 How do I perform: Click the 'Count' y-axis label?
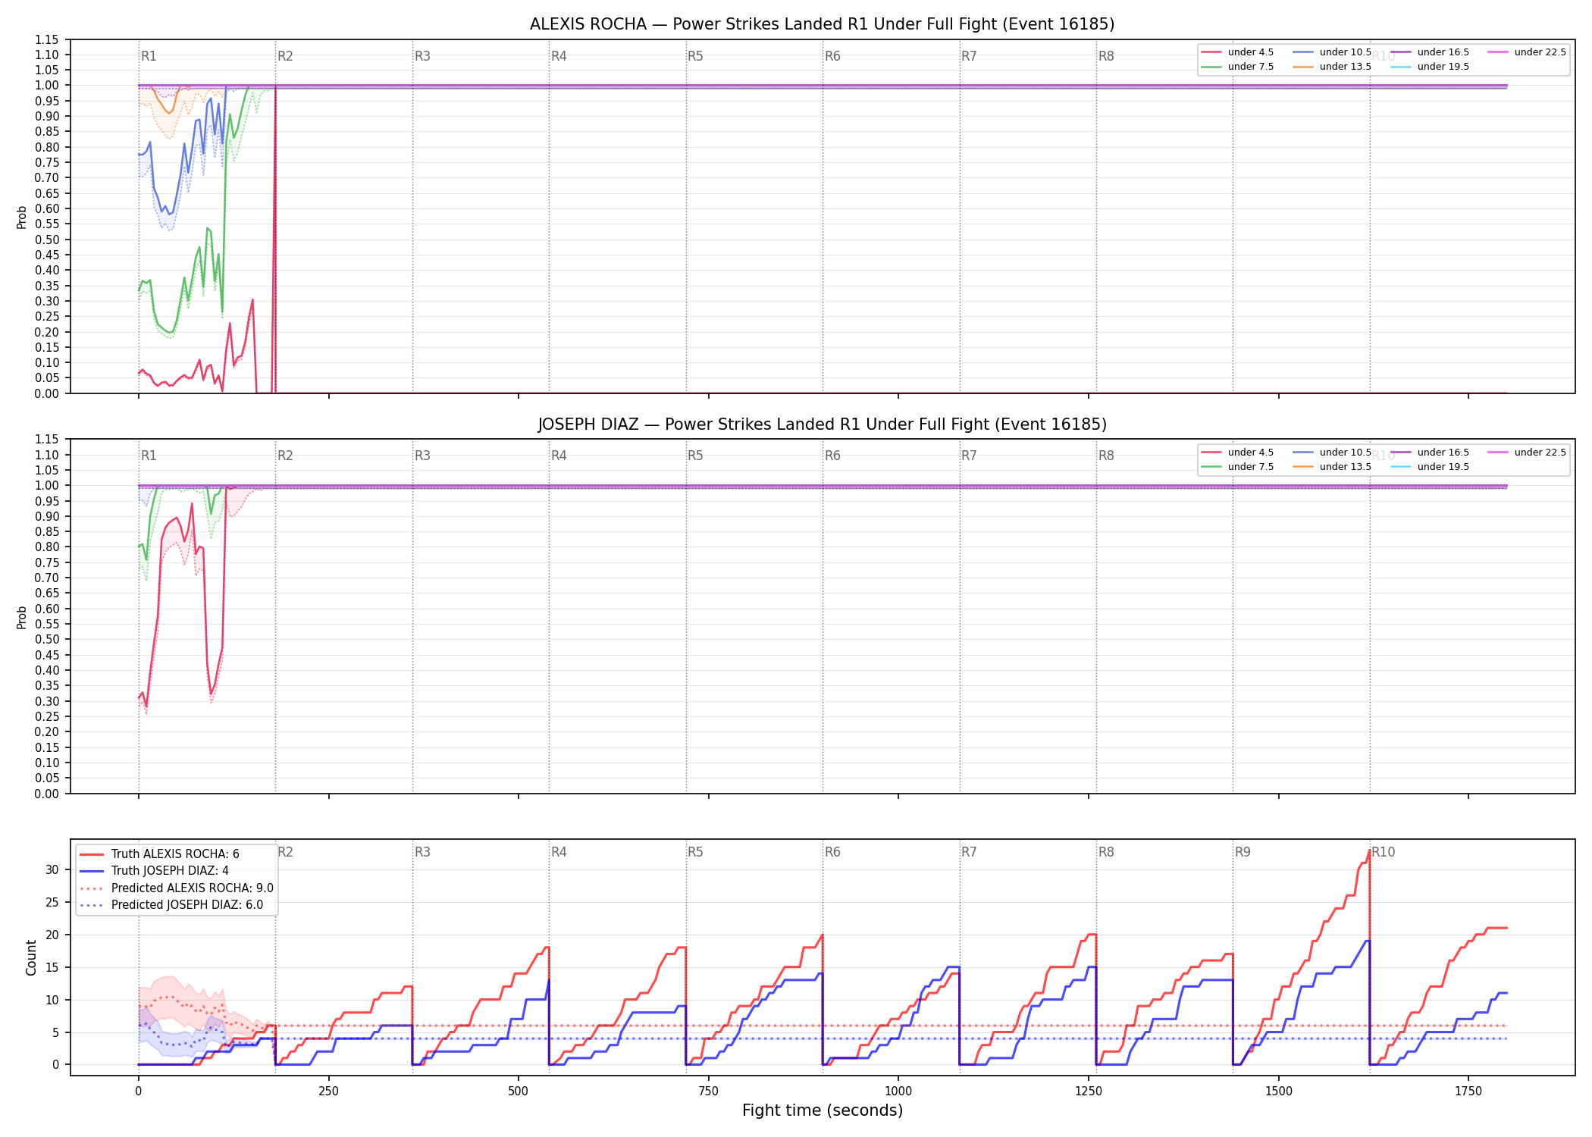click(31, 957)
